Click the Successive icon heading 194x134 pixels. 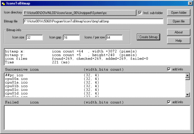[x=22, y=70]
